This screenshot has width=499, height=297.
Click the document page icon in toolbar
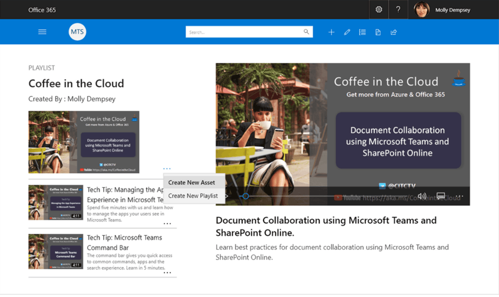378,32
